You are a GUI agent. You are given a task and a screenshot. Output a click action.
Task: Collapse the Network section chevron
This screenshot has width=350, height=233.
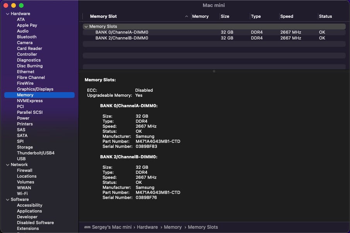point(8,165)
